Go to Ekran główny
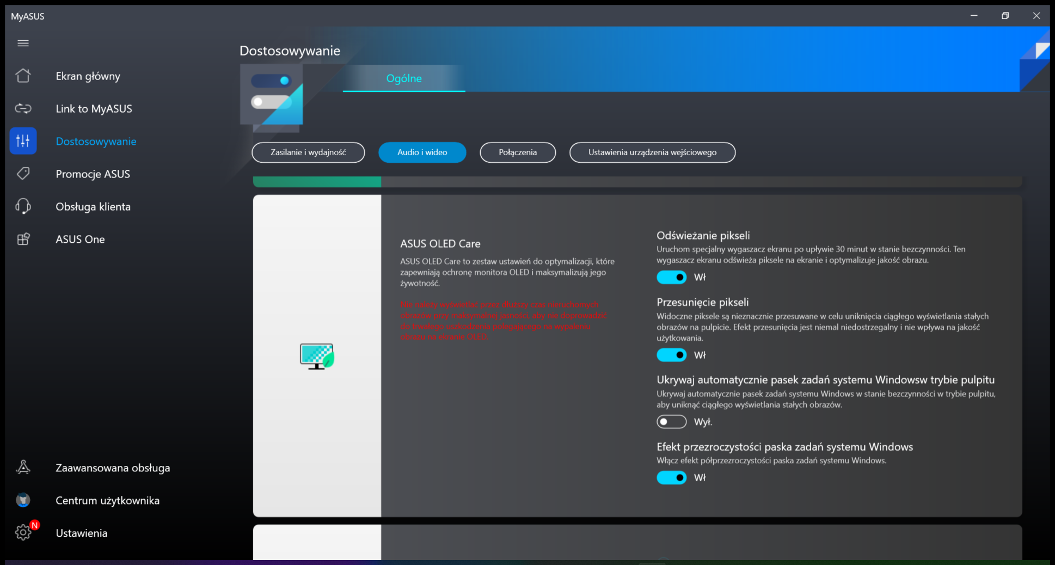This screenshot has height=565, width=1055. [x=88, y=76]
